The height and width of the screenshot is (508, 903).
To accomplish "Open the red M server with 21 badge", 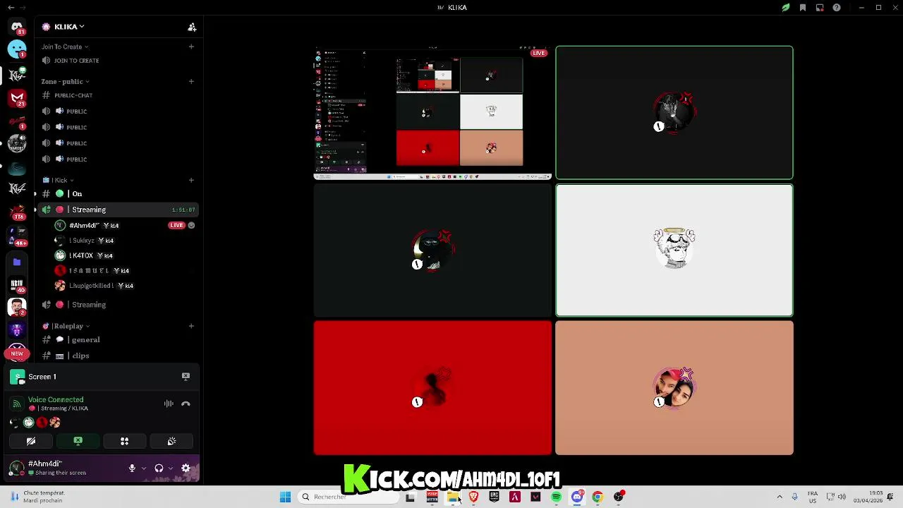I will click(x=17, y=97).
